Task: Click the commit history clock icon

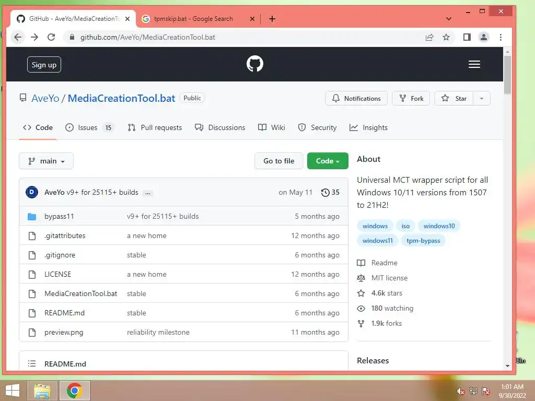Action: pos(325,192)
